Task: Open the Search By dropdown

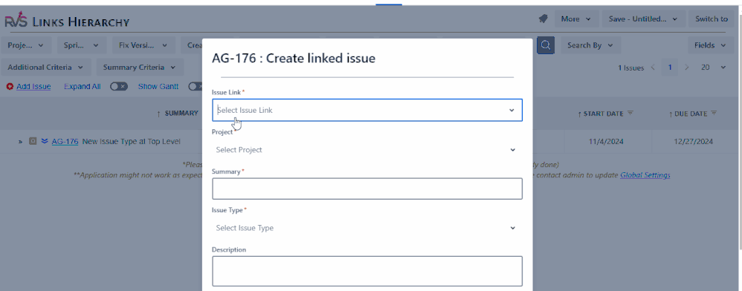Action: coord(590,45)
